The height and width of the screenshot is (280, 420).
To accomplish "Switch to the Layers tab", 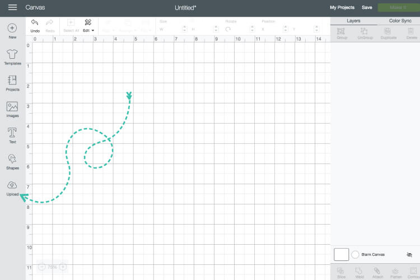I will click(x=353, y=21).
